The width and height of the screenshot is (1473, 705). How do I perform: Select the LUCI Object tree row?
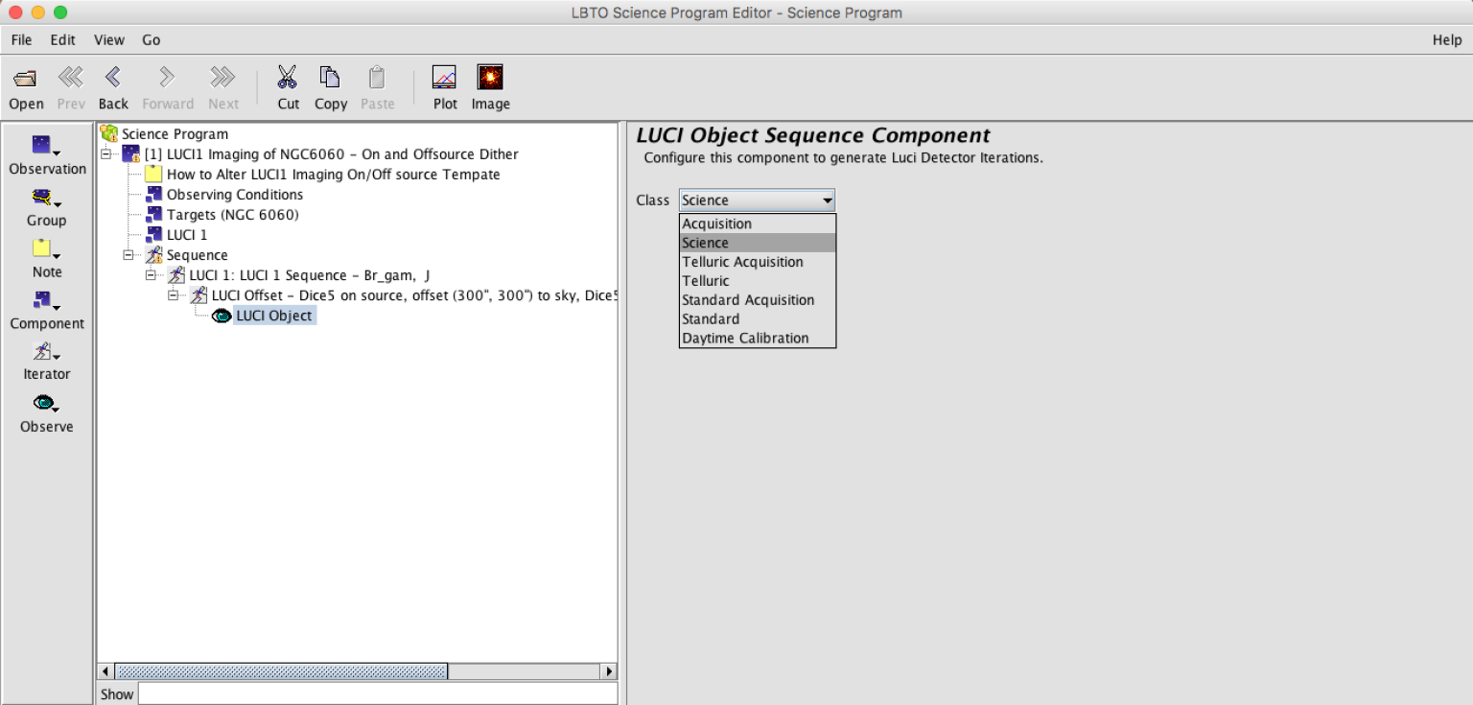274,316
